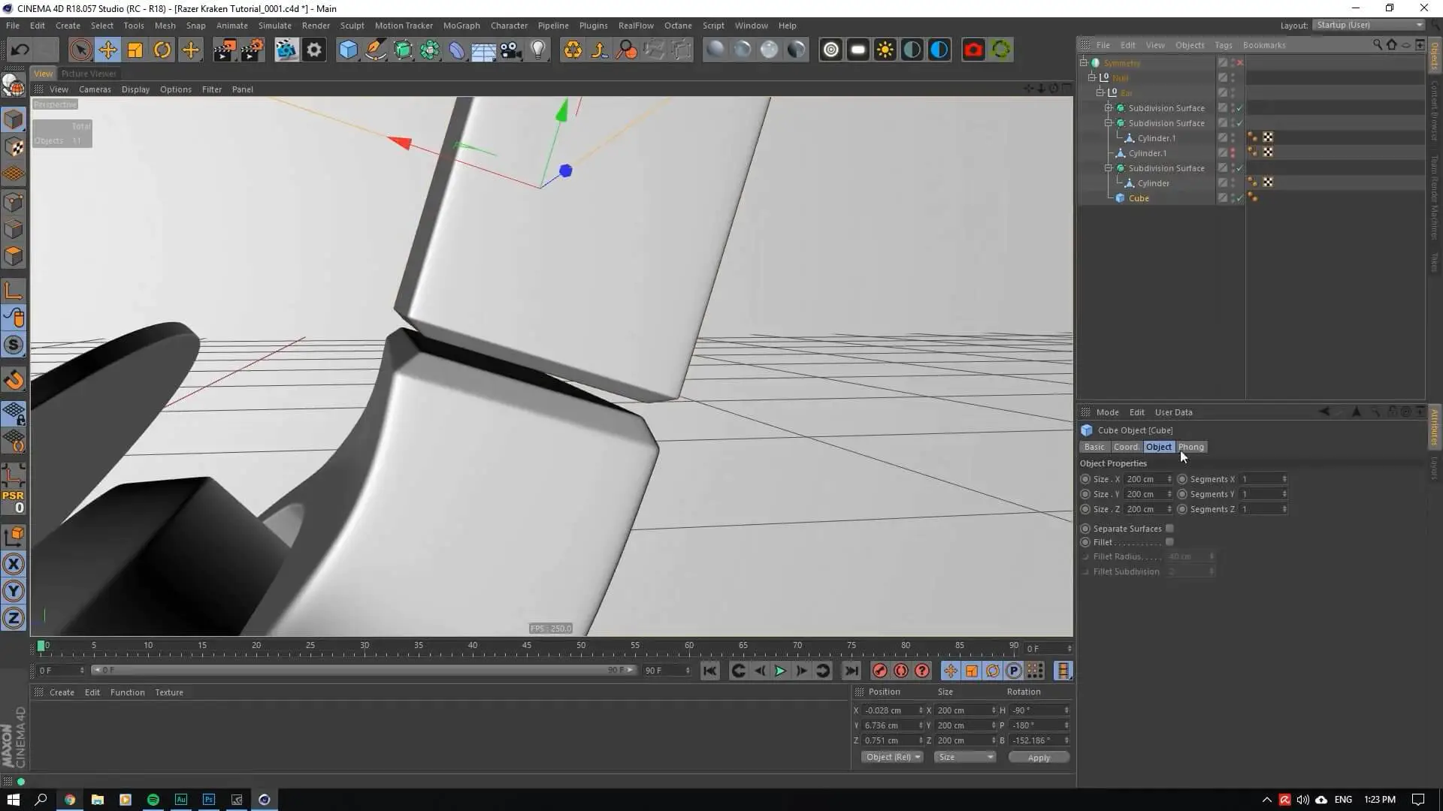Select the Spline Pen tool icon
This screenshot has width=1443, height=811.
(x=375, y=50)
